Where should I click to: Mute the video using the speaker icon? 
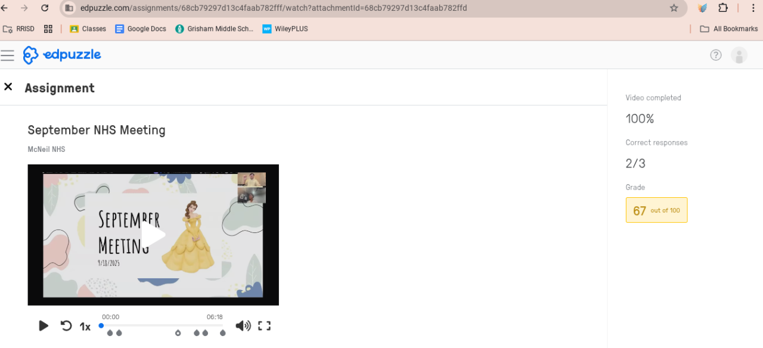[x=243, y=326]
